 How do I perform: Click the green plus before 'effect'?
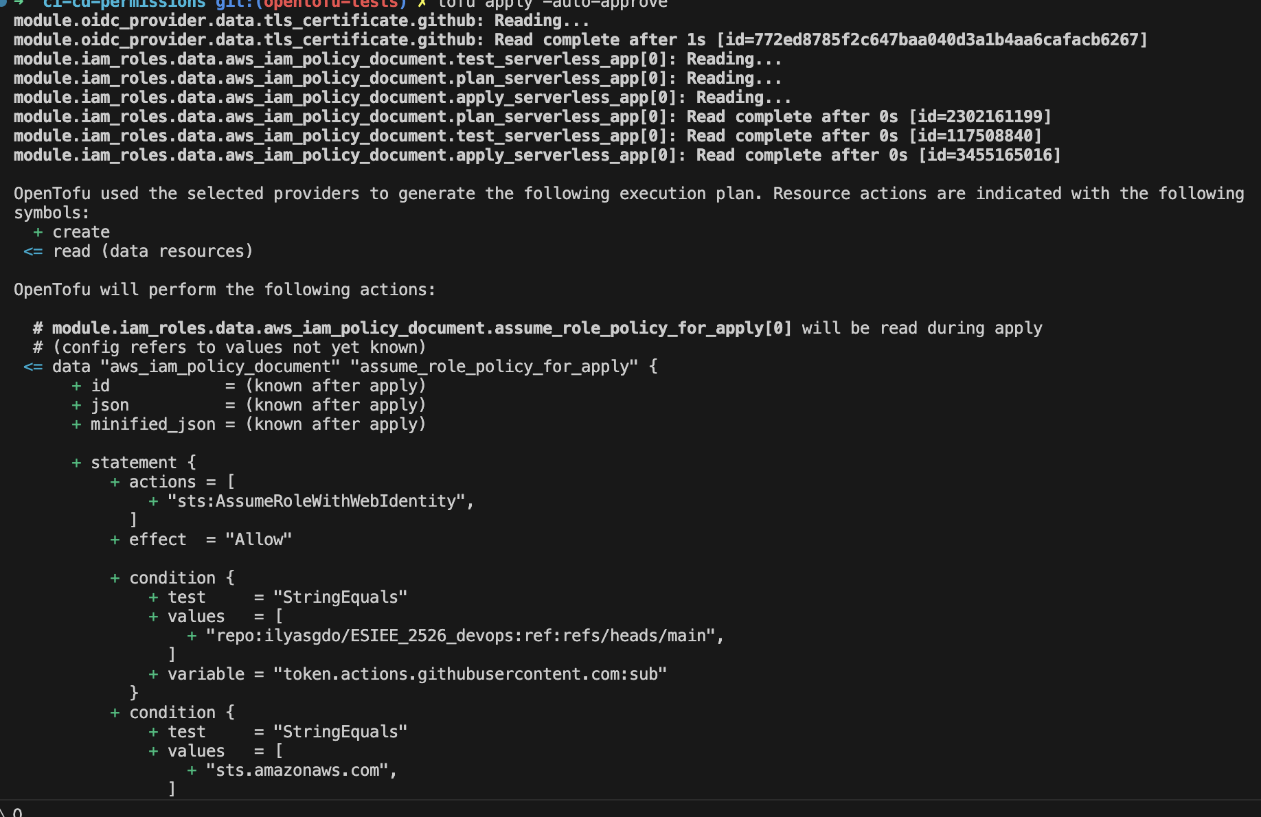click(115, 540)
